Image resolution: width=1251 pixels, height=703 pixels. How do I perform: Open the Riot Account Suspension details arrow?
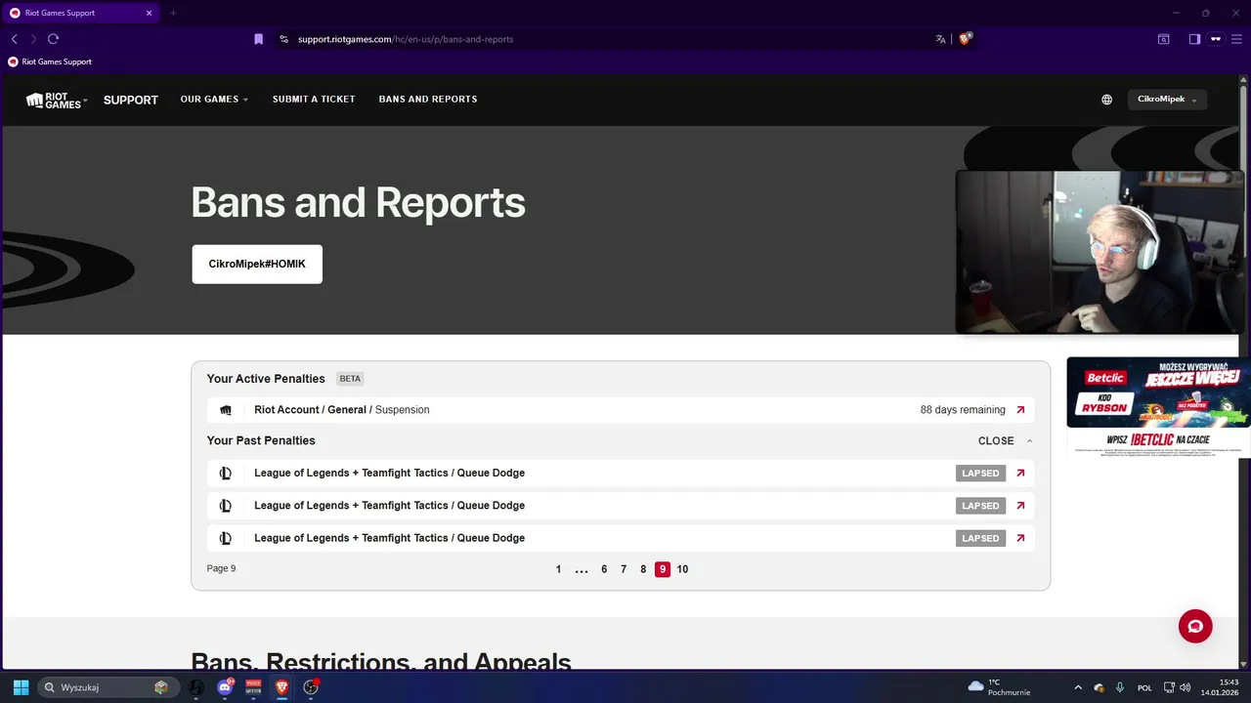1020,410
